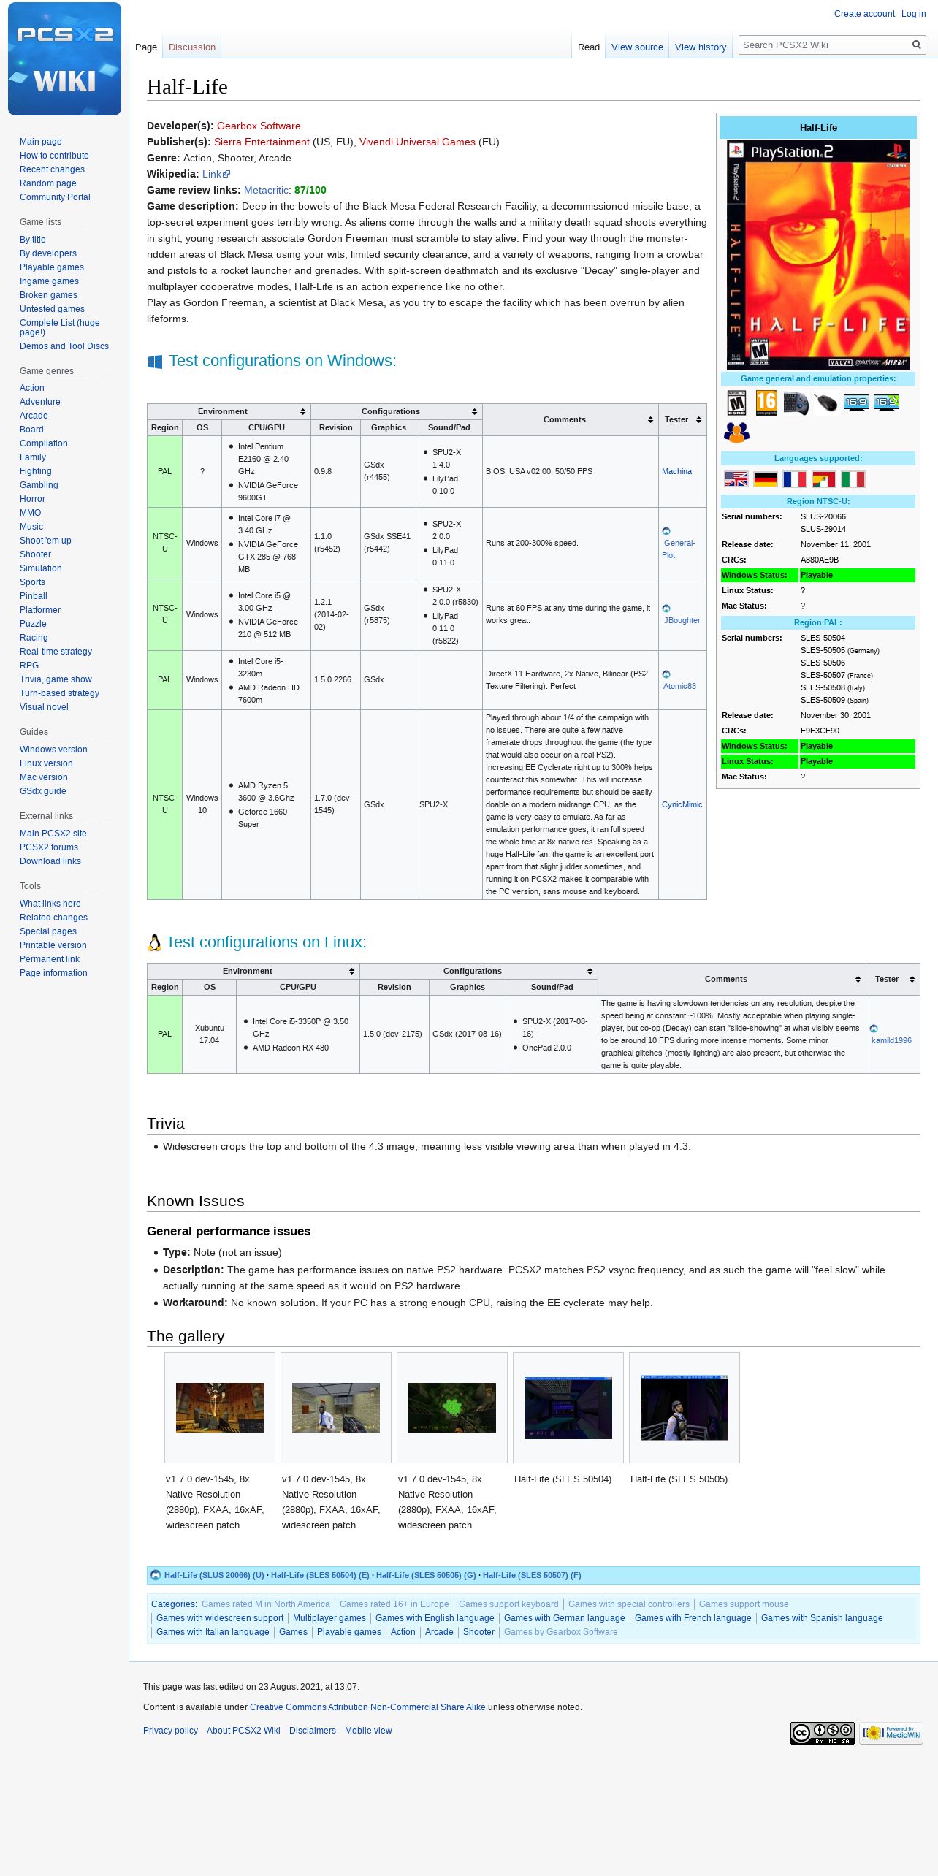Click the Log in link
Viewport: 938px width, 1876px height.
913,14
